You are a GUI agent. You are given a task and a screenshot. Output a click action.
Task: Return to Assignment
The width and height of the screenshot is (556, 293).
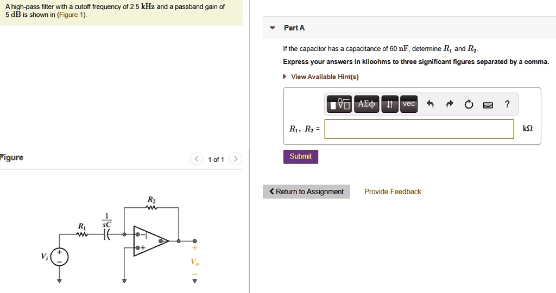(306, 192)
